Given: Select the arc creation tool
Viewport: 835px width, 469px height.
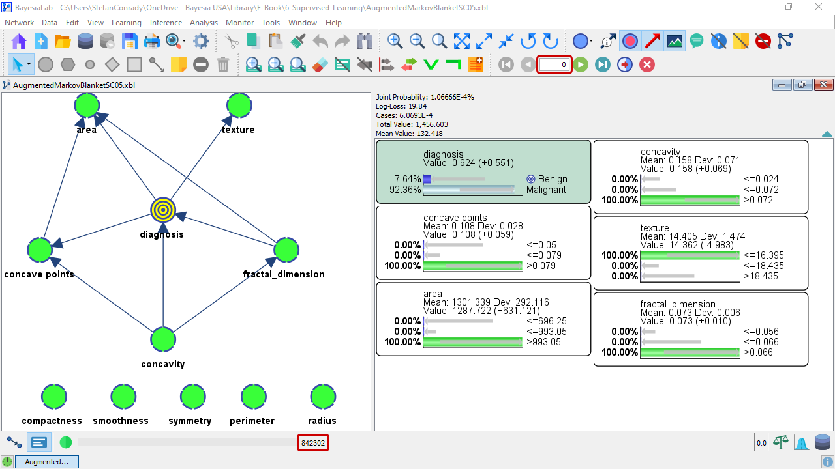Looking at the screenshot, I should pos(157,64).
